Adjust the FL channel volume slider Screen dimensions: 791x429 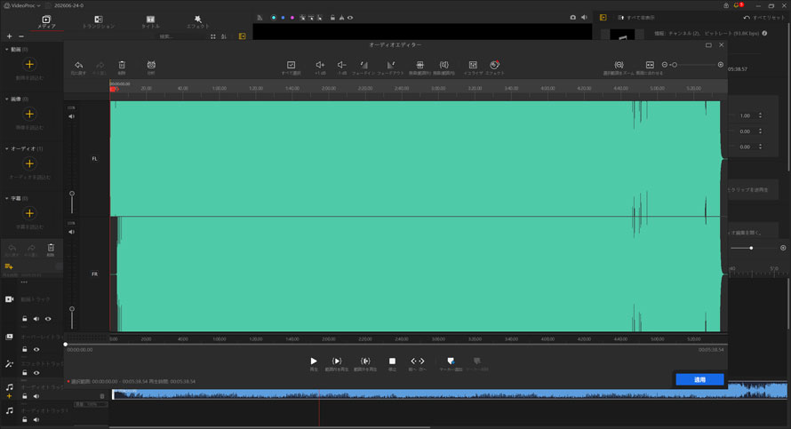(72, 194)
